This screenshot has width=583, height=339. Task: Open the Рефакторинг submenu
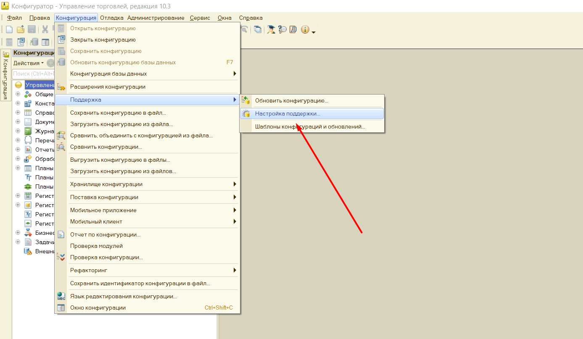tap(147, 271)
